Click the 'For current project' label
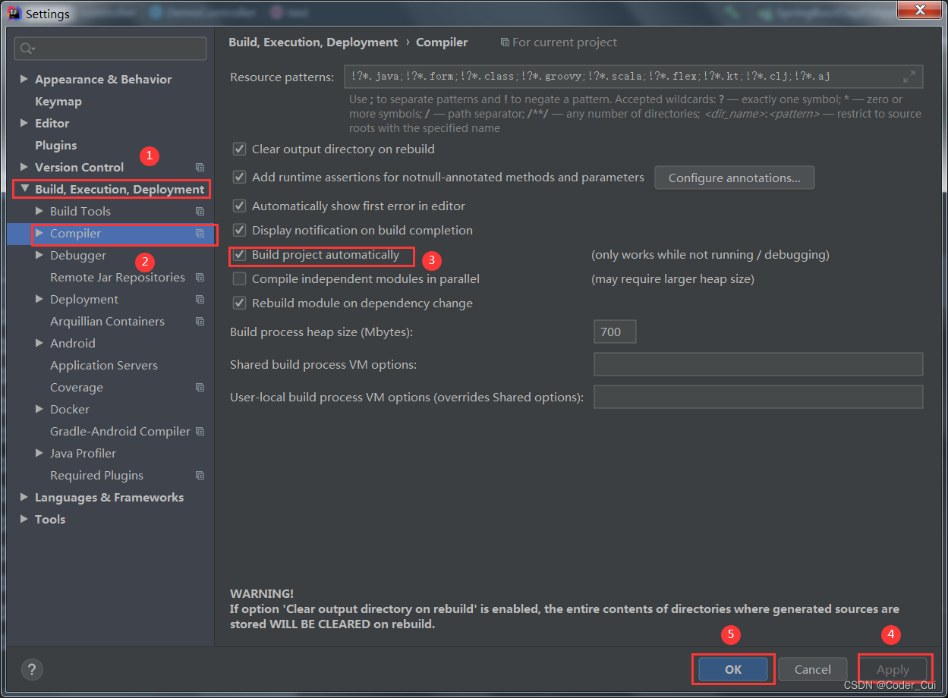 point(564,42)
